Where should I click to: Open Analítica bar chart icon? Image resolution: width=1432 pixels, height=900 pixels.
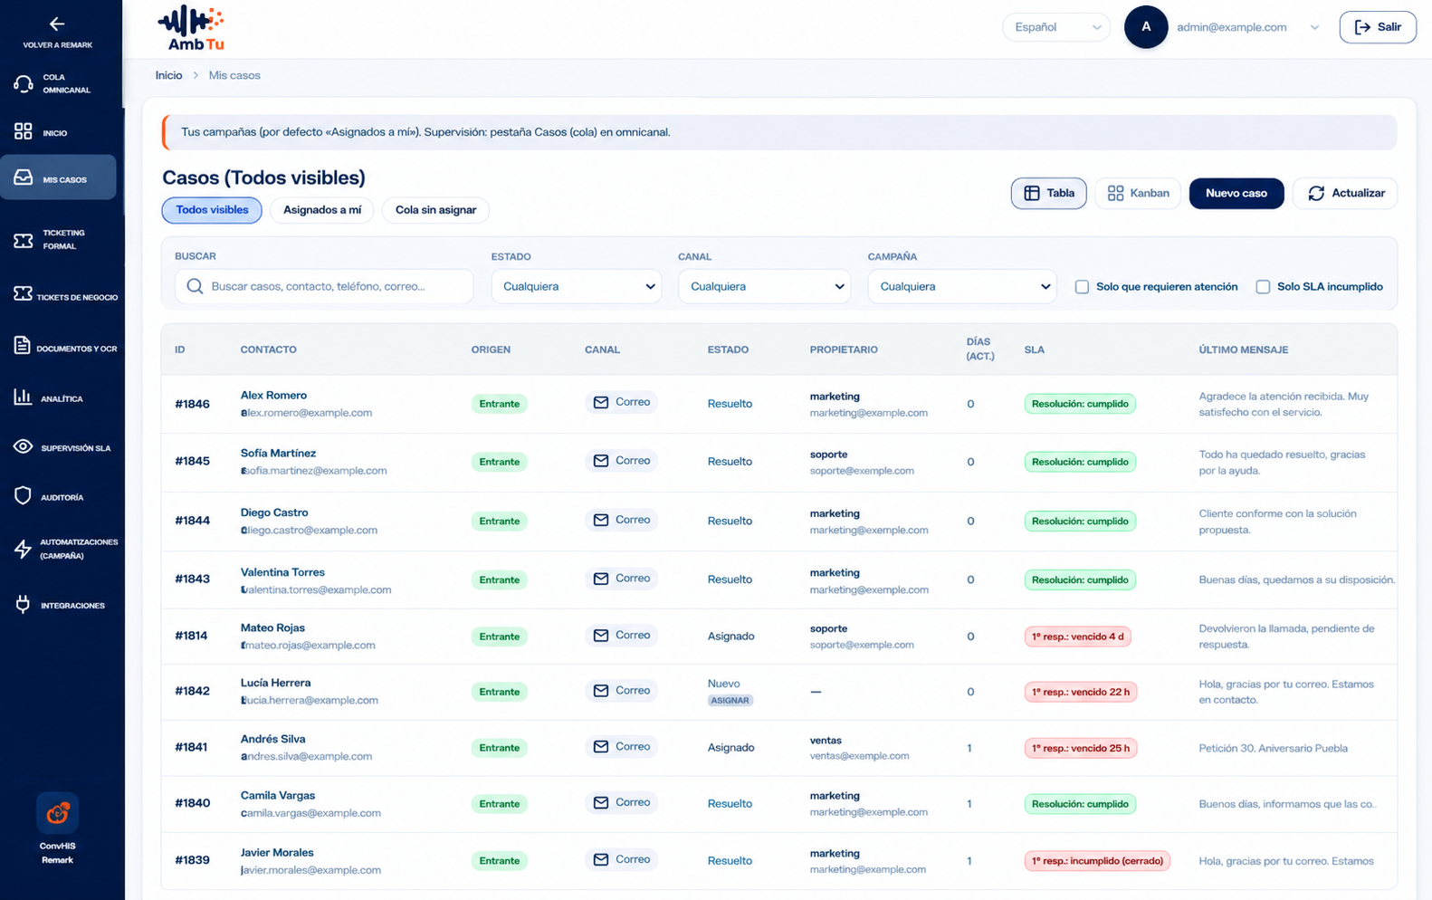coord(23,397)
